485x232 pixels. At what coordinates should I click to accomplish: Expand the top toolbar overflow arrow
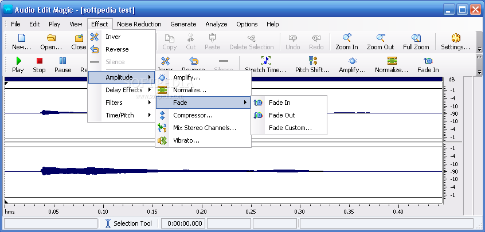coord(479,49)
